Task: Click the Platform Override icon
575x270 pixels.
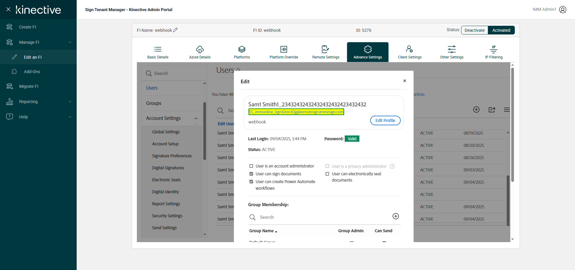Action: pos(284,49)
